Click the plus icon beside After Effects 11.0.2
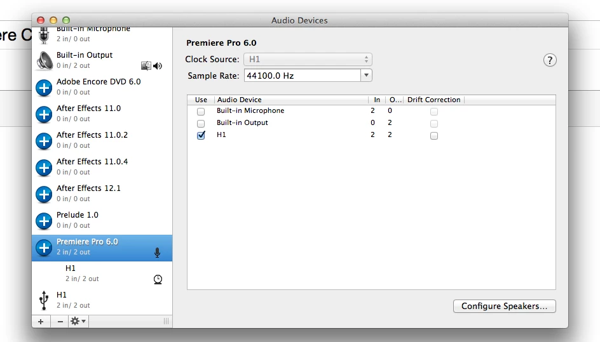 [x=44, y=141]
